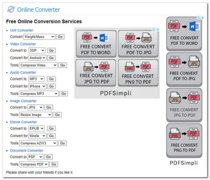Expand the Kindle device dropdown
The width and height of the screenshot is (210, 180).
(x=37, y=136)
